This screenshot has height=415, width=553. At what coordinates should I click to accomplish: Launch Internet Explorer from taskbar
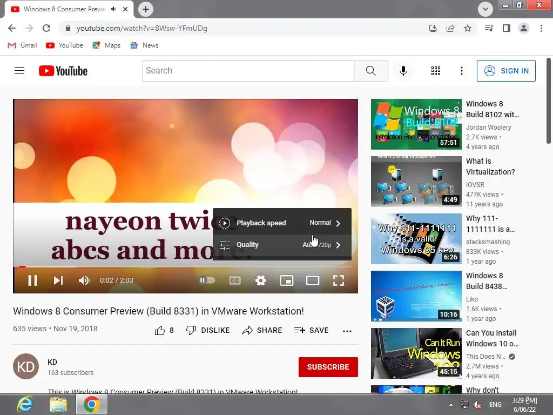[25, 404]
